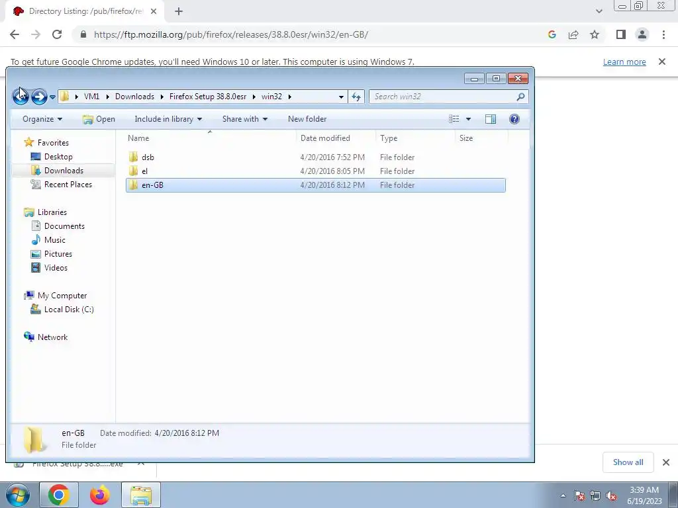Image resolution: width=678 pixels, height=508 pixels.
Task: Click Downloads in the address breadcrumb
Action: click(x=134, y=97)
